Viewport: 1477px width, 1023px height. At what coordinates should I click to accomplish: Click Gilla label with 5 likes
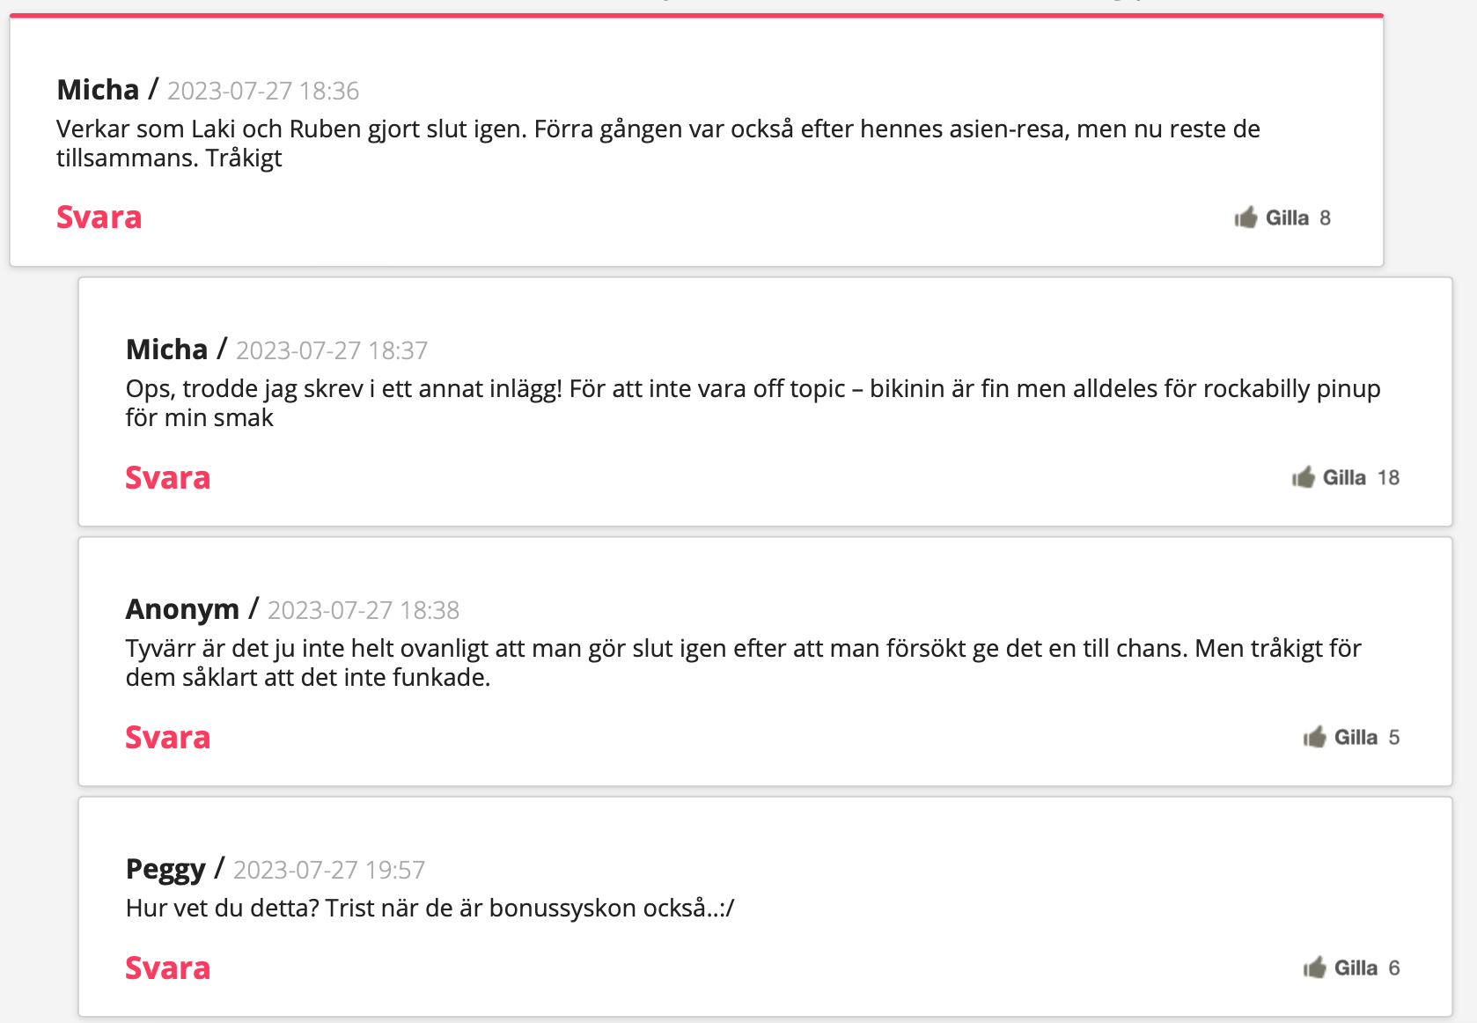click(1356, 737)
